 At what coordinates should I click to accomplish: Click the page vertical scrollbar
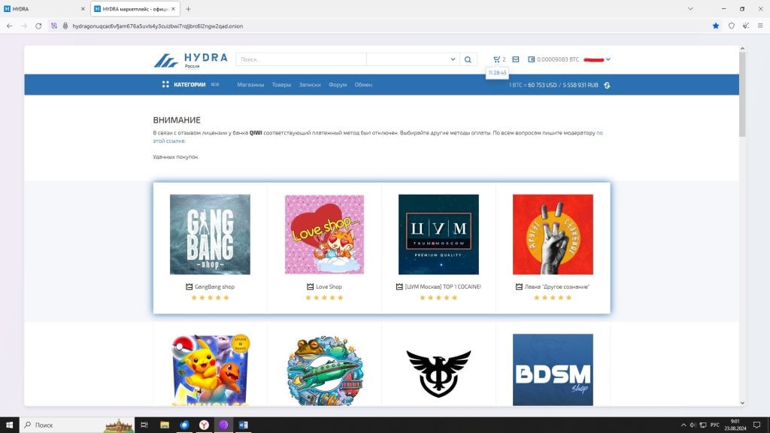pyautogui.click(x=742, y=93)
